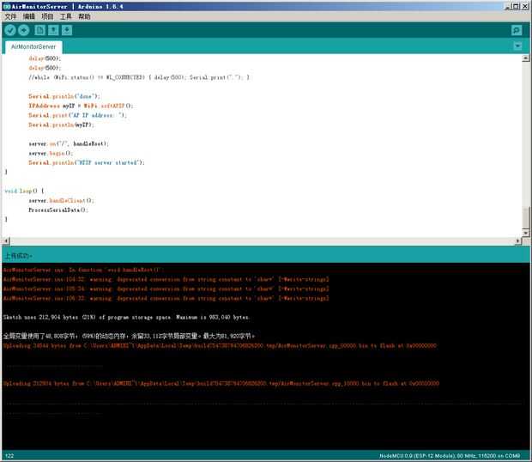Open the 编辑 (Edit) menu
This screenshot has height=462, width=532.
[x=29, y=16]
